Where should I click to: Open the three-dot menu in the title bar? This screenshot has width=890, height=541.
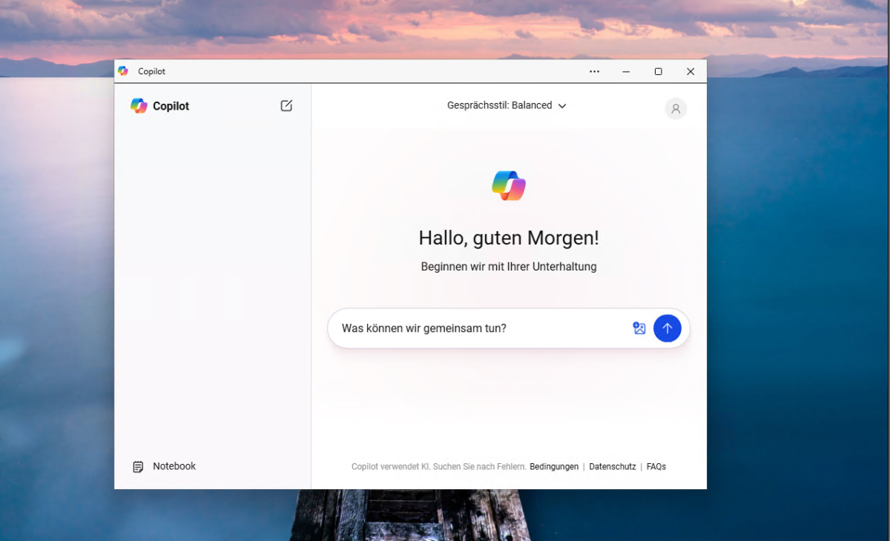pyautogui.click(x=594, y=71)
